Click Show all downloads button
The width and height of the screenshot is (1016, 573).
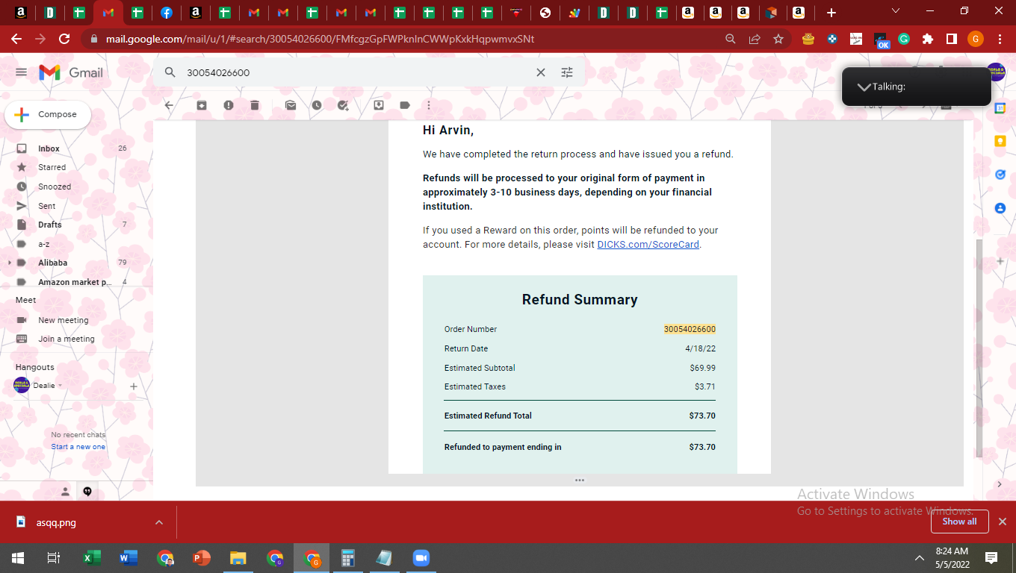pyautogui.click(x=960, y=522)
